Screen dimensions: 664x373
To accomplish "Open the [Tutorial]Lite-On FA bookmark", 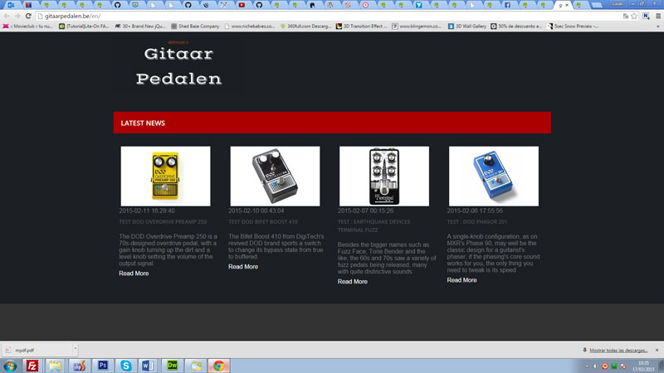I will coord(84,27).
